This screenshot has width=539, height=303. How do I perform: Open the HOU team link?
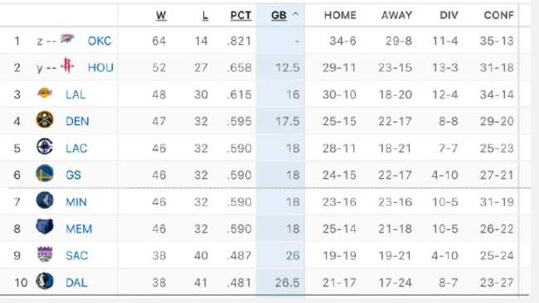(100, 68)
